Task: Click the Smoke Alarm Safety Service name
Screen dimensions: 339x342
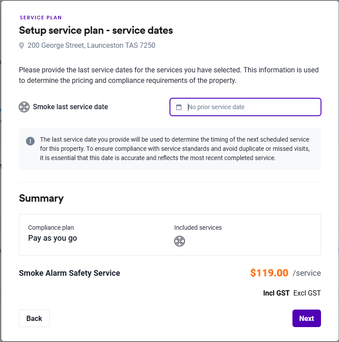Action: click(69, 273)
